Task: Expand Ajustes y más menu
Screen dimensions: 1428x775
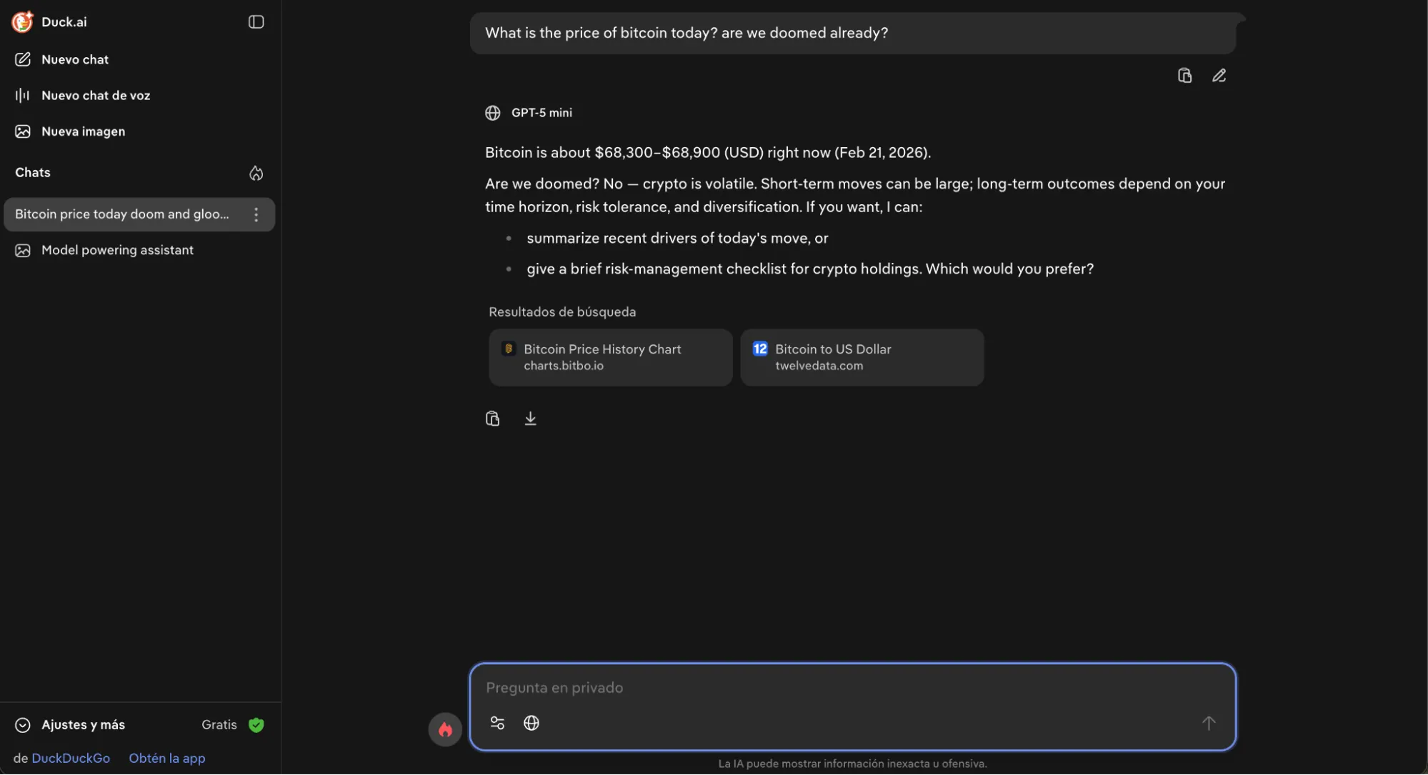Action: click(83, 724)
